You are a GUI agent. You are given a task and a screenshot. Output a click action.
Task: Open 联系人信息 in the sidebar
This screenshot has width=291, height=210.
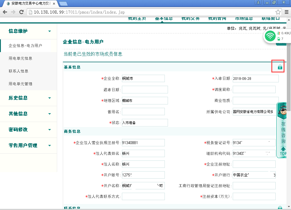pos(18,71)
